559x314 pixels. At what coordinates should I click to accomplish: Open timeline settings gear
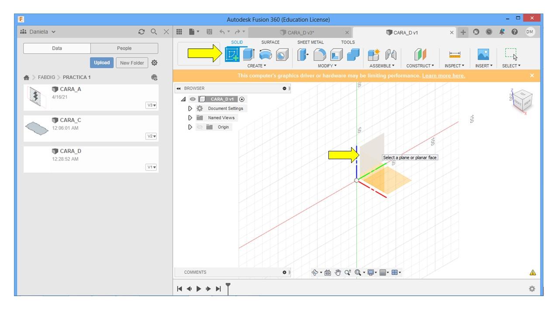click(532, 289)
